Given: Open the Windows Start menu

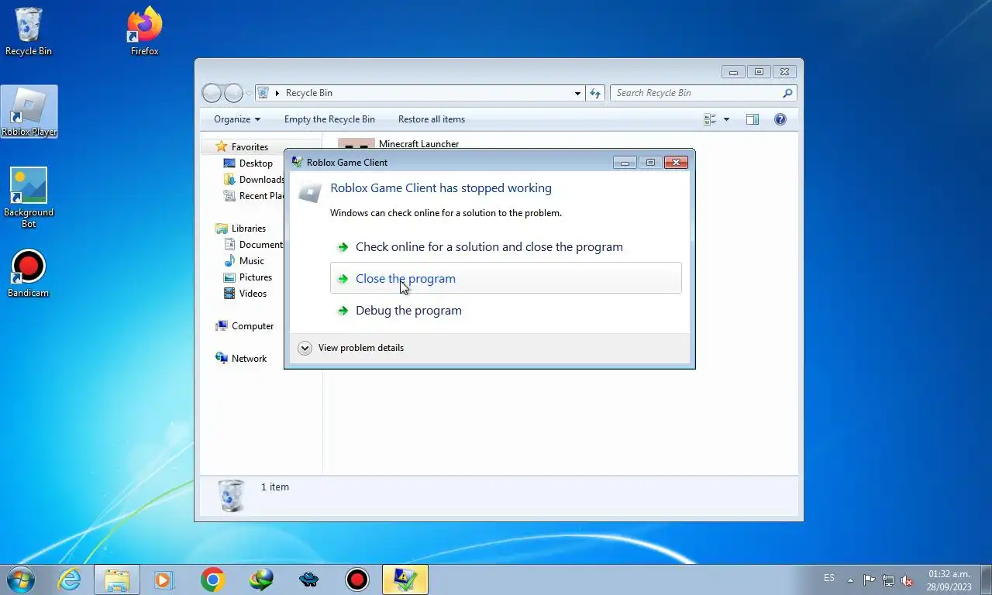Looking at the screenshot, I should pyautogui.click(x=20, y=580).
